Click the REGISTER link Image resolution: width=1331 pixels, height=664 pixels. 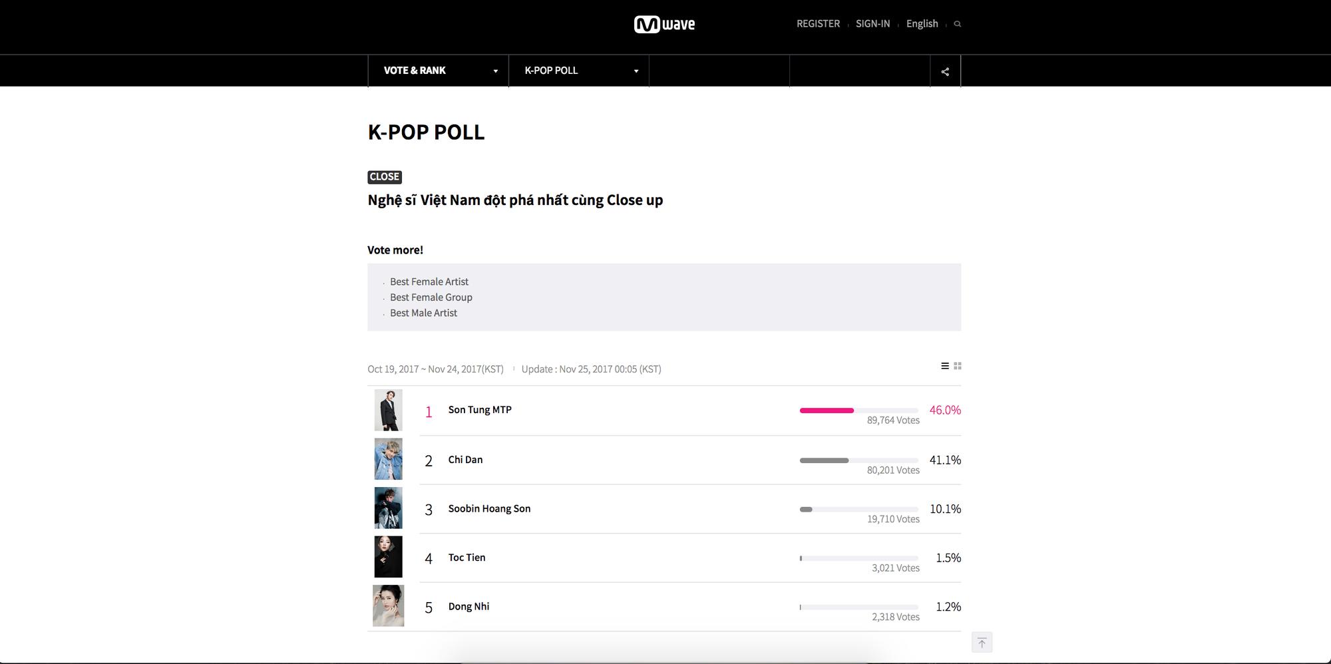coord(818,24)
